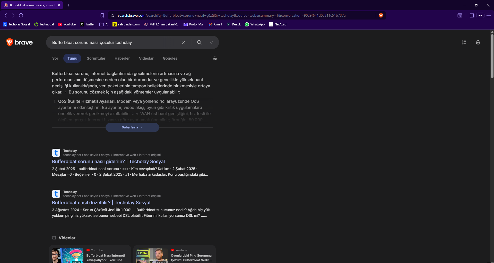Select the Tümü tab

point(72,58)
